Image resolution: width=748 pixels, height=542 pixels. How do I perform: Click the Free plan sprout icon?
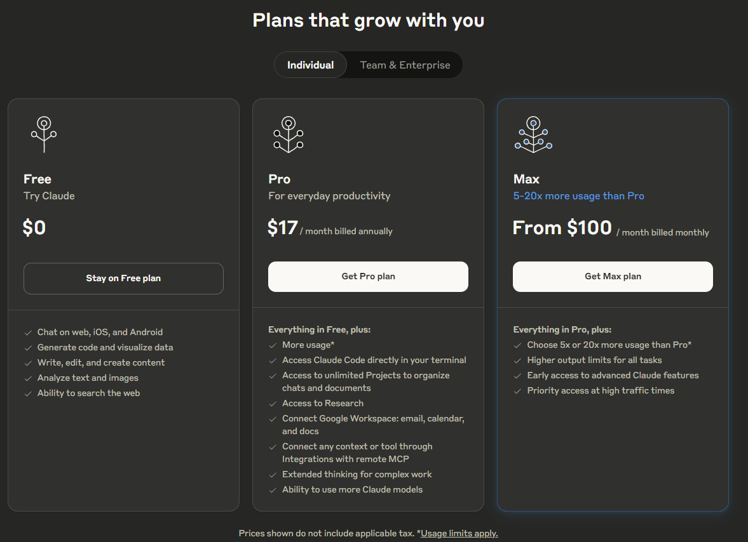[44, 134]
